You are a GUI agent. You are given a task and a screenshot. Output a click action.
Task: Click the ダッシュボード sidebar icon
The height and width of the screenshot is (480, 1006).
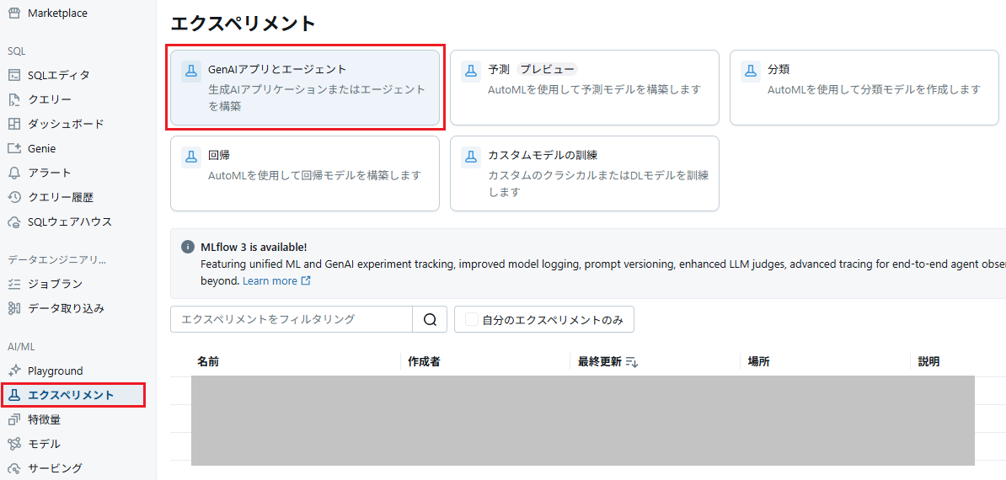pos(13,124)
